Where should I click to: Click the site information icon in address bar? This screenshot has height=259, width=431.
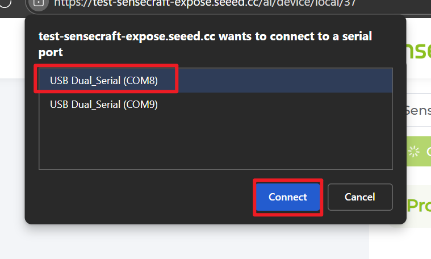point(39,2)
